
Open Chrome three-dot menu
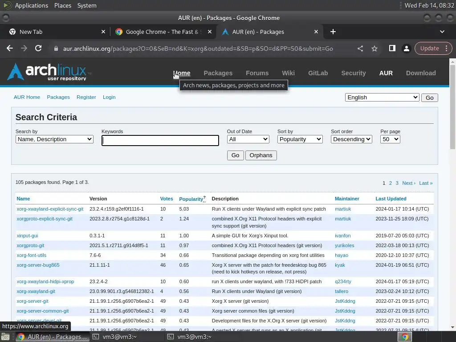446,48
